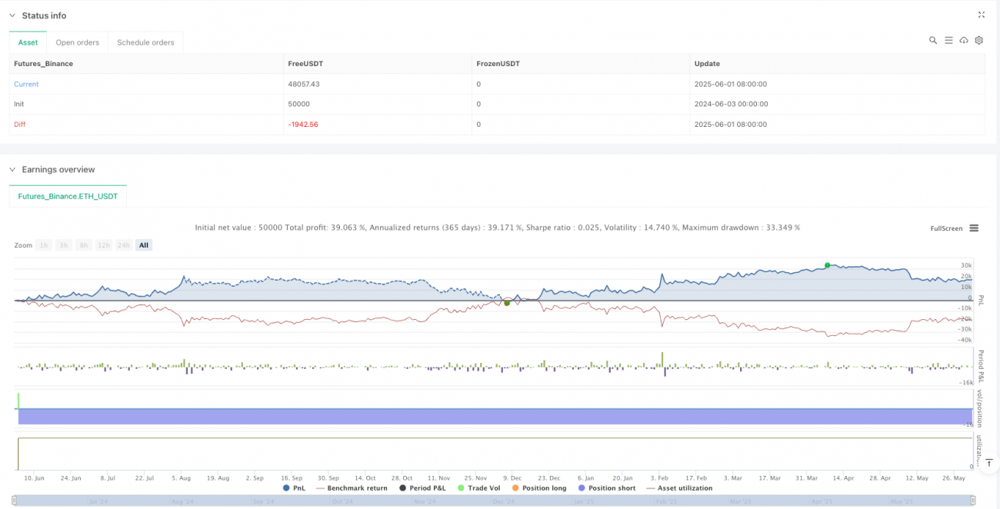Click the green peak marker on PnL line

[x=828, y=265]
